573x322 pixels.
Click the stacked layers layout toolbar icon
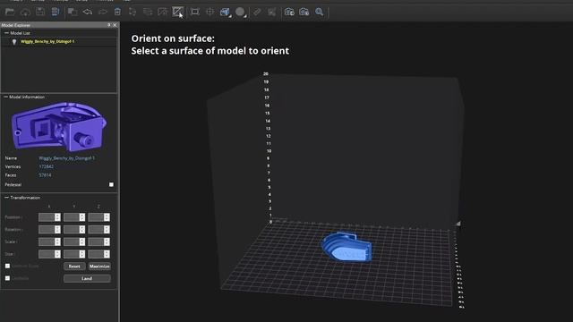click(x=148, y=12)
